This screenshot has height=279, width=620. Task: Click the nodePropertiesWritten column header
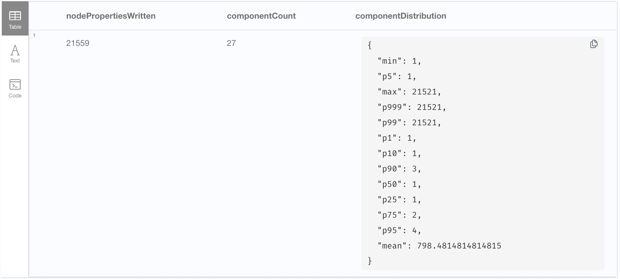point(111,16)
